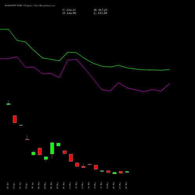Image resolution: width=195 pixels, height=195 pixels.
Task: Click the 19 May date label
Action: click(x=108, y=185)
